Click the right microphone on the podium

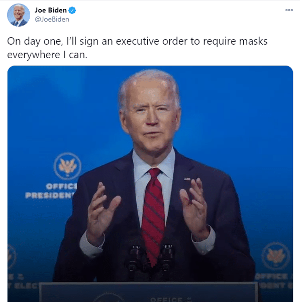[167, 257]
